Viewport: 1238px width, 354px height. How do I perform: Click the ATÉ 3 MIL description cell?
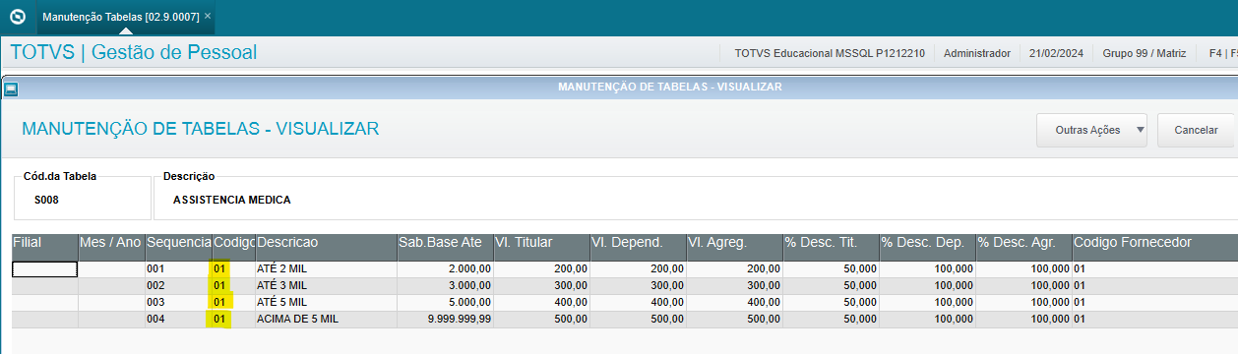[x=326, y=285]
